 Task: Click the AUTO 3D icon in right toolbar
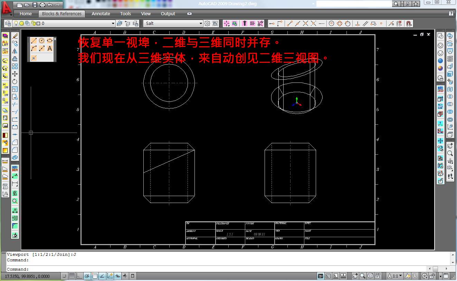pos(440,89)
